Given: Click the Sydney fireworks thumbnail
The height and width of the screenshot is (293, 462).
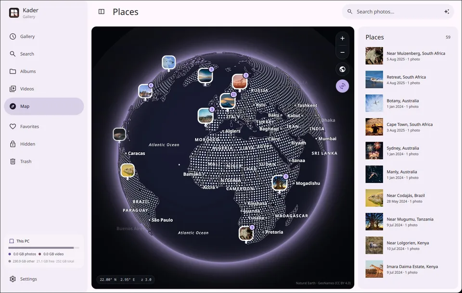Looking at the screenshot, I should 374,151.
